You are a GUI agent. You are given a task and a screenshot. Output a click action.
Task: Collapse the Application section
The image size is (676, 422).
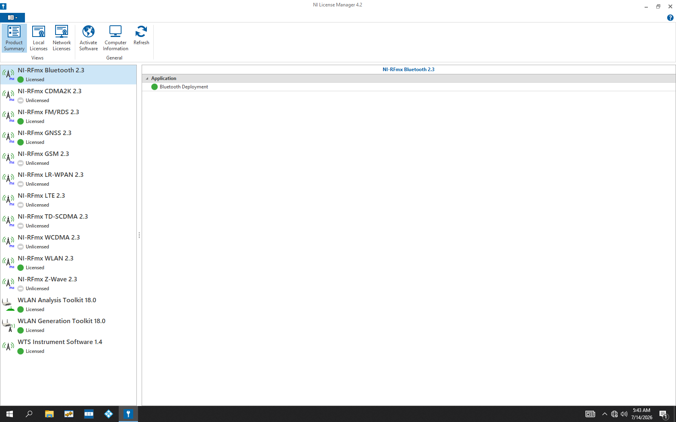(x=147, y=78)
